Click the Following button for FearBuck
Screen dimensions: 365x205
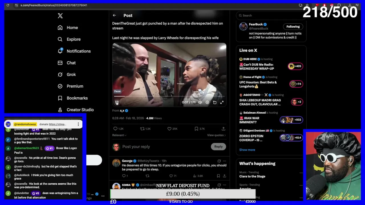coord(293,26)
